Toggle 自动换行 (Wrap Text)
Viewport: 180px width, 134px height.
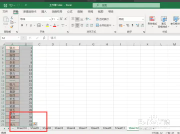102,19
